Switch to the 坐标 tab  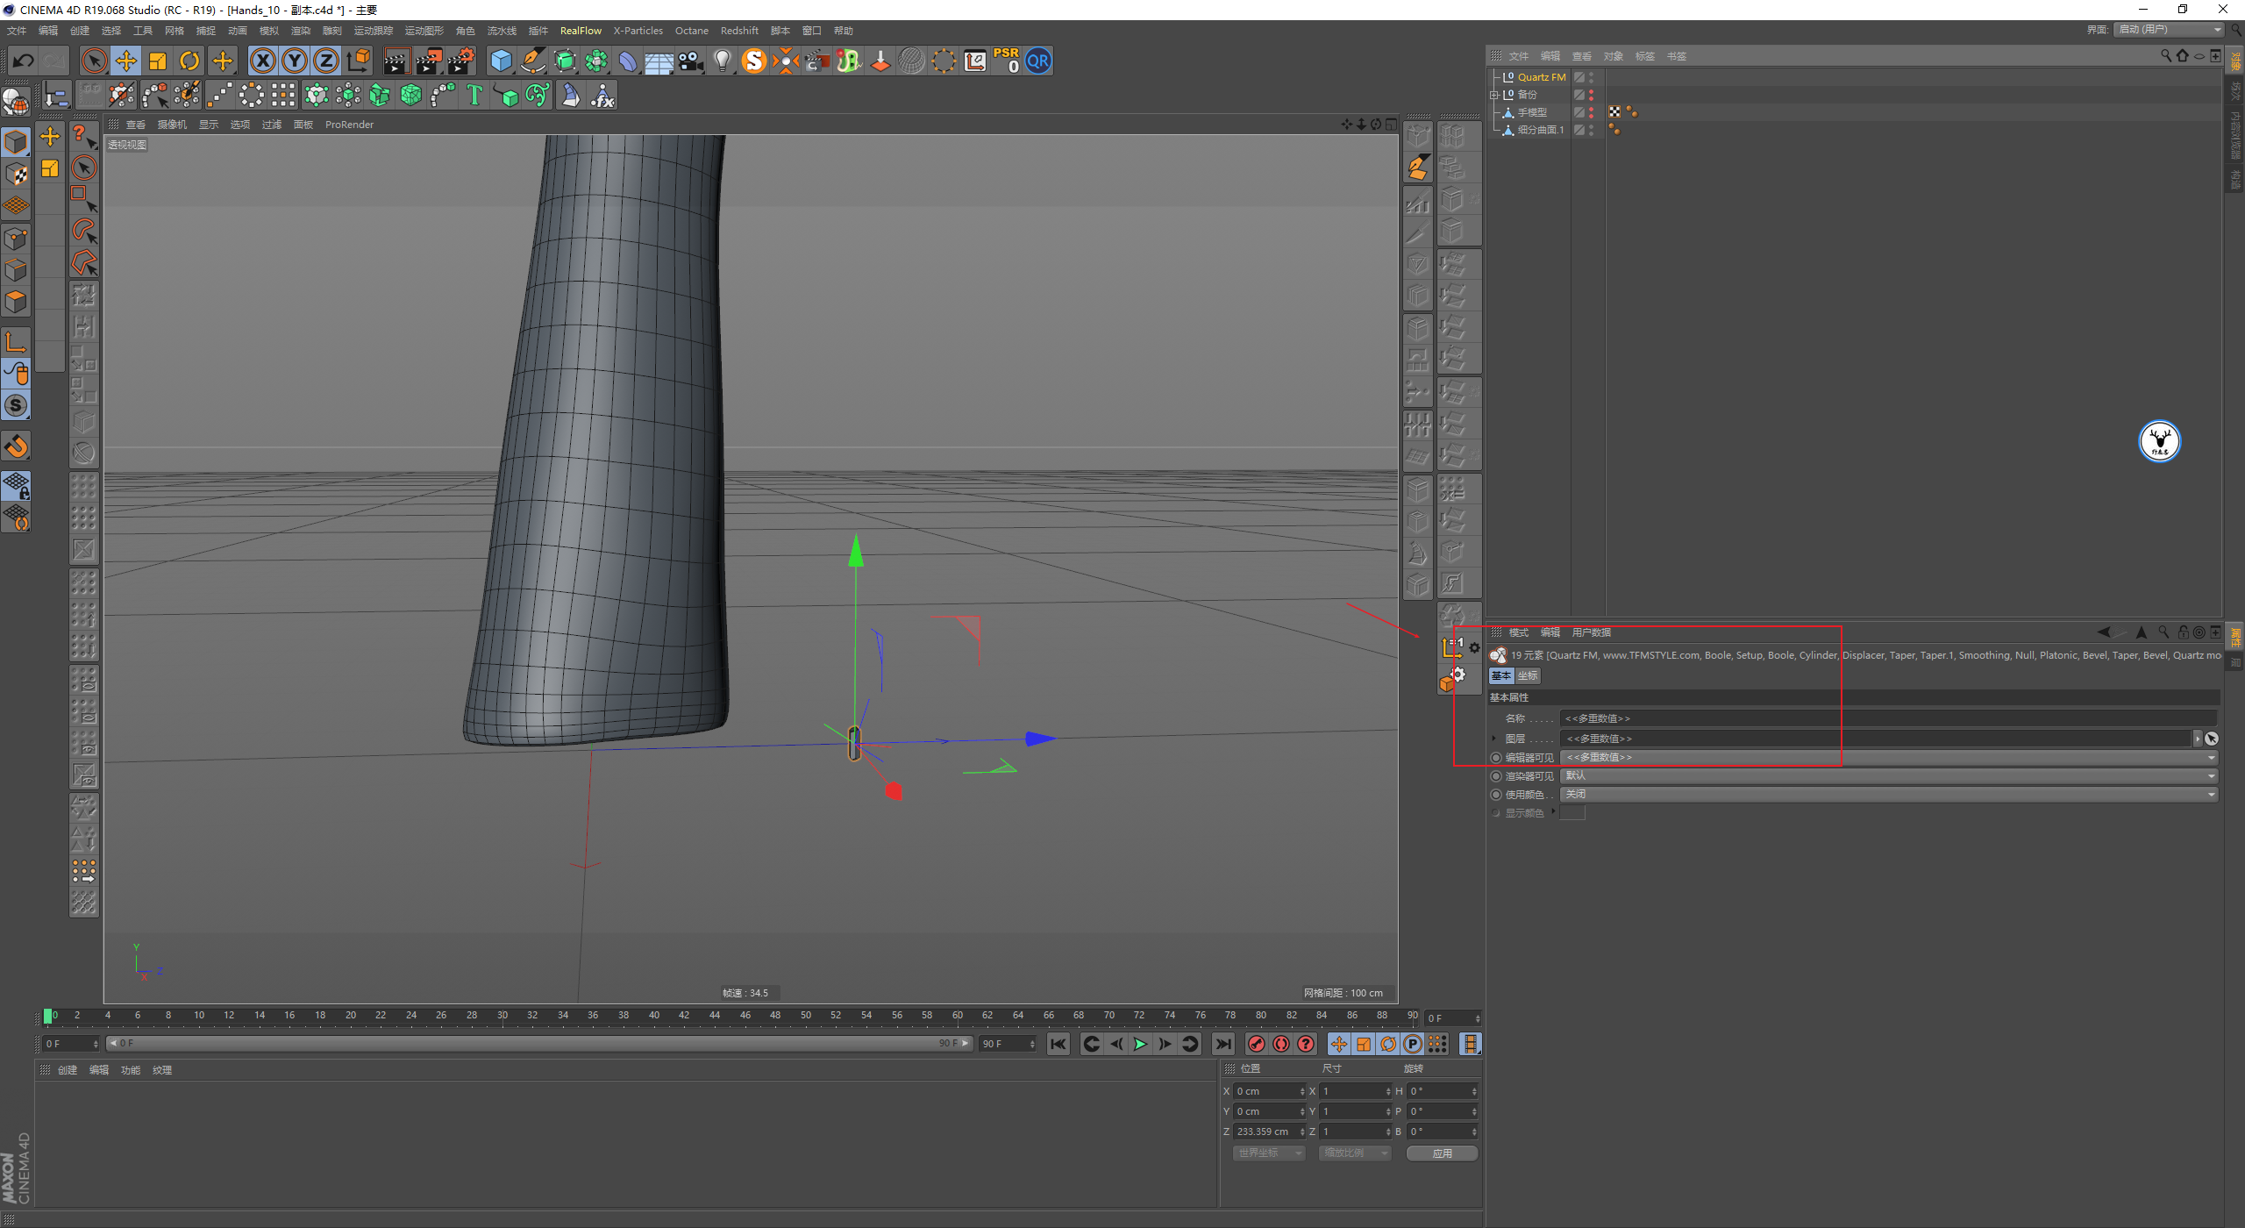tap(1528, 675)
